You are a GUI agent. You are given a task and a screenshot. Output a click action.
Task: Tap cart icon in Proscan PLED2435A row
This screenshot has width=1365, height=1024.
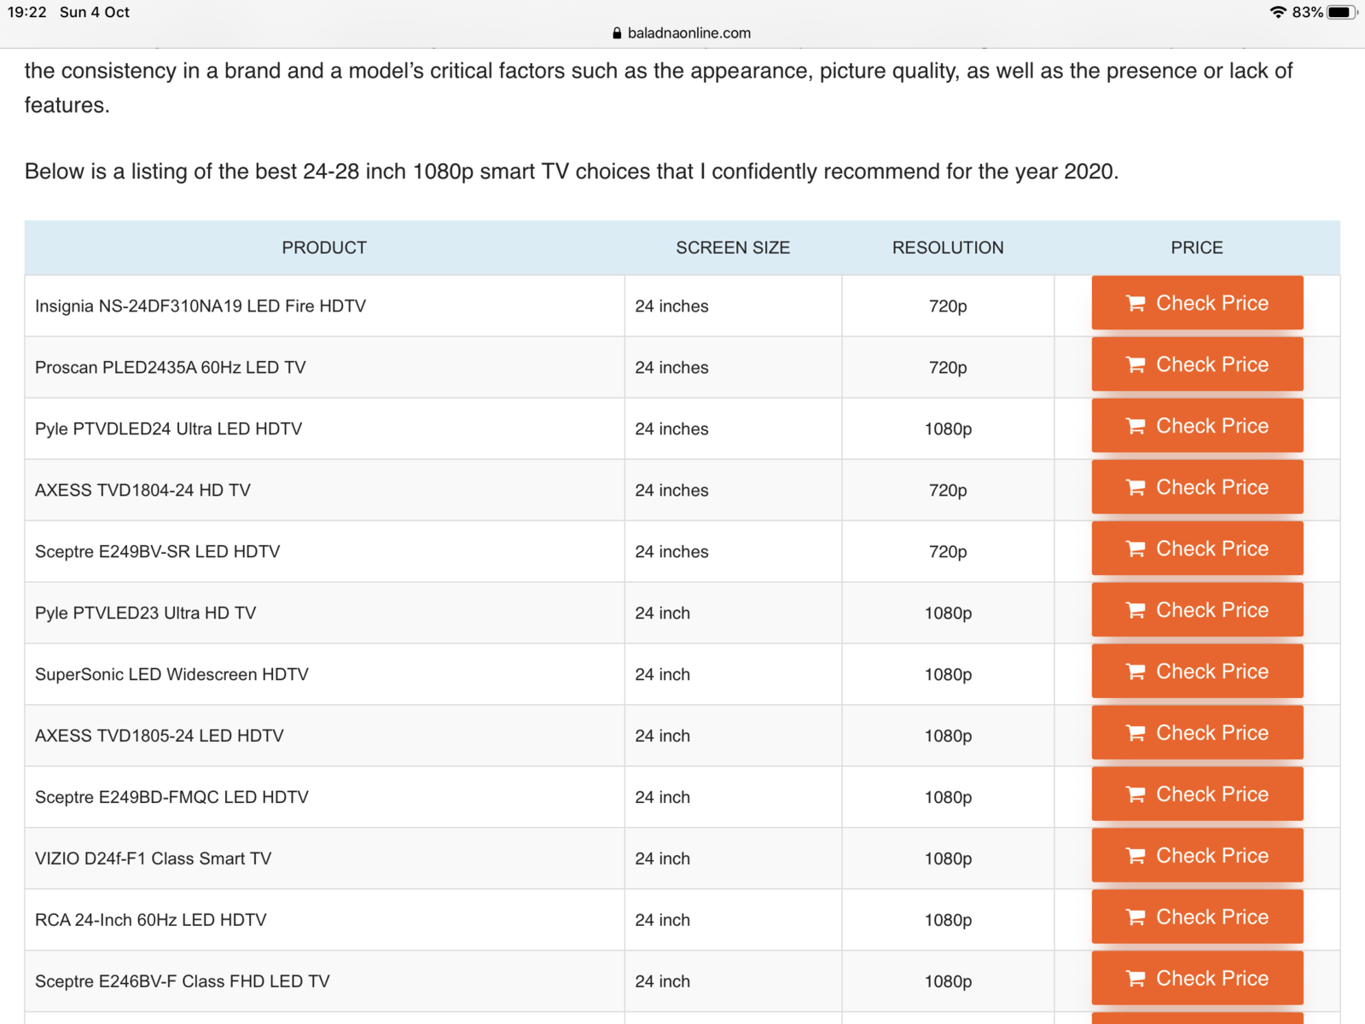point(1136,365)
